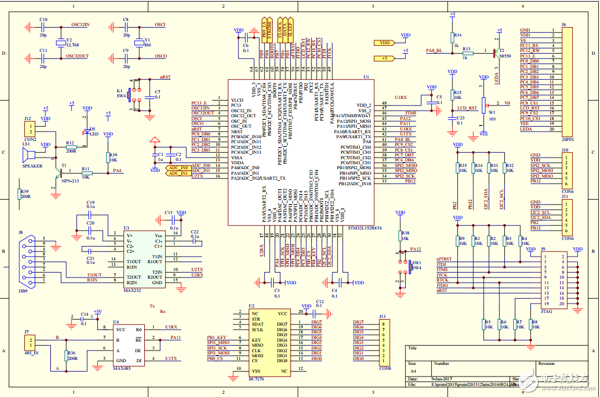Select the STM32L152R8T6 microcontroller U1
600x397 pixels.
(300, 152)
